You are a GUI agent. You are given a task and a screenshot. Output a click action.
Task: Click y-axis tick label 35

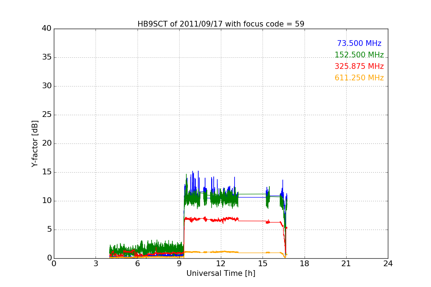(47, 57)
